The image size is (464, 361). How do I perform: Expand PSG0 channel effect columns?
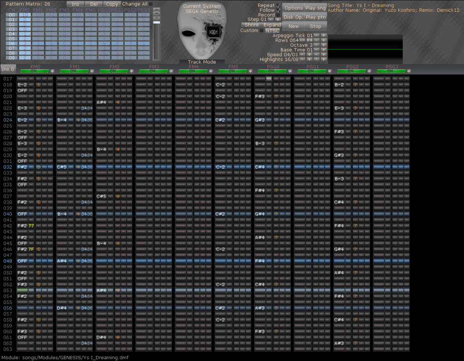click(x=290, y=71)
